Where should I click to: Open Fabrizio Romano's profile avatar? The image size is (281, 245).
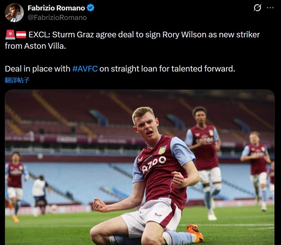pos(14,13)
